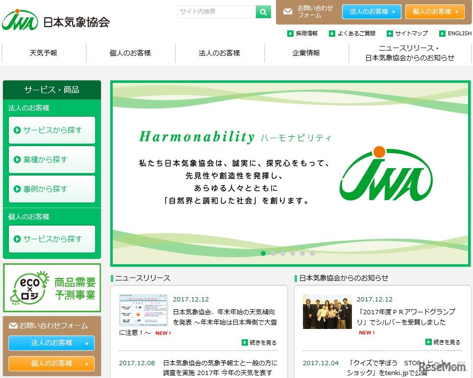Image resolution: width=473 pixels, height=378 pixels.
Task: Click white arrow on the sidebar orange 個人のお客様 button
Action: coord(87,364)
